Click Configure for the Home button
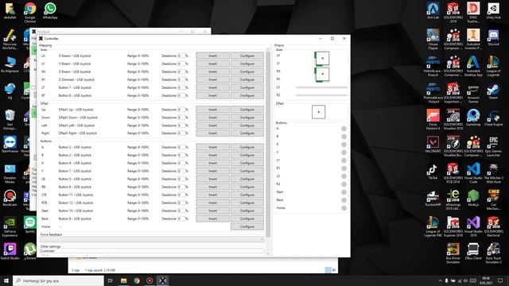This screenshot has width=509, height=286. 247,226
